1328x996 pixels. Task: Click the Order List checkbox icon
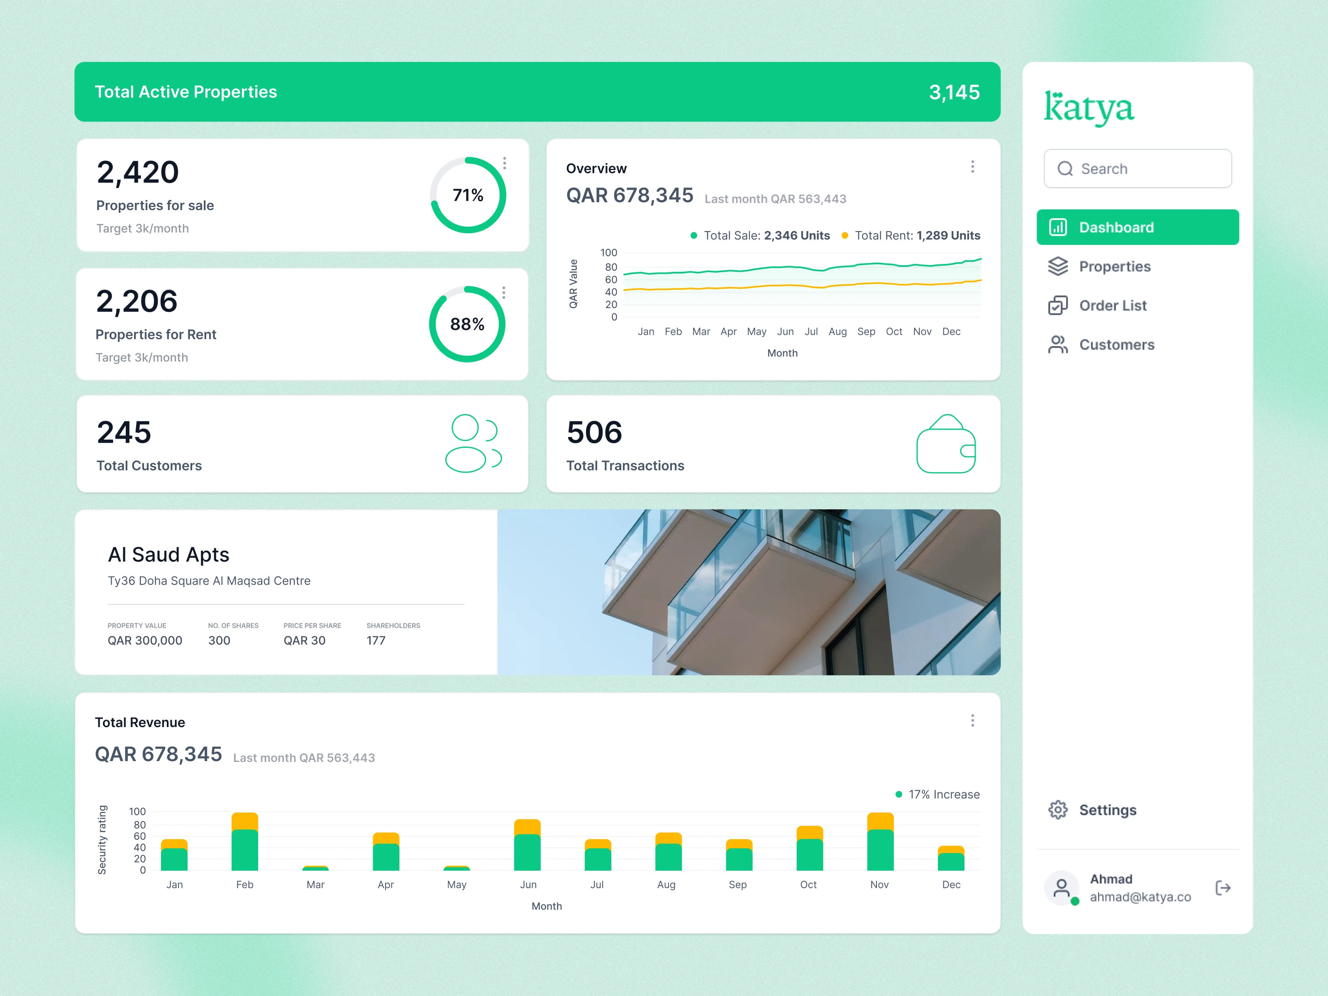(1058, 305)
